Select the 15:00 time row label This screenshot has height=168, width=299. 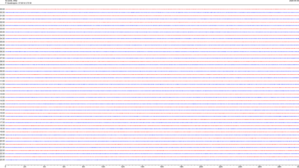coord(2,107)
